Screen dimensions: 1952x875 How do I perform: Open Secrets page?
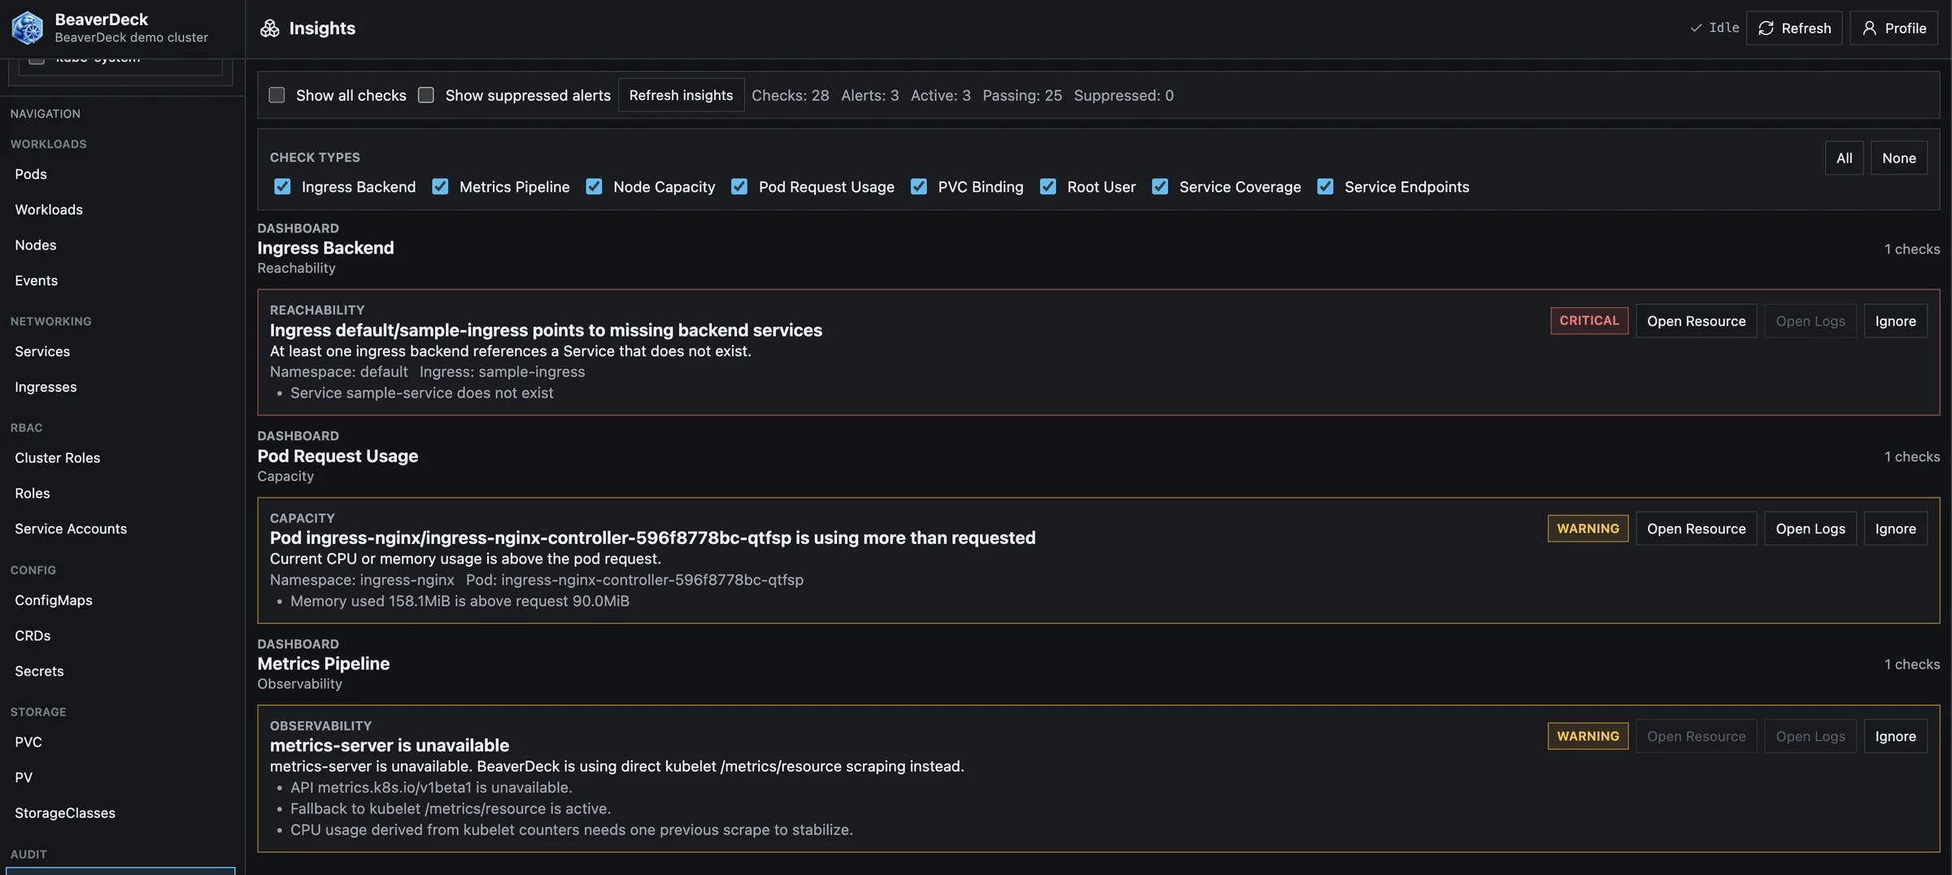click(x=39, y=671)
